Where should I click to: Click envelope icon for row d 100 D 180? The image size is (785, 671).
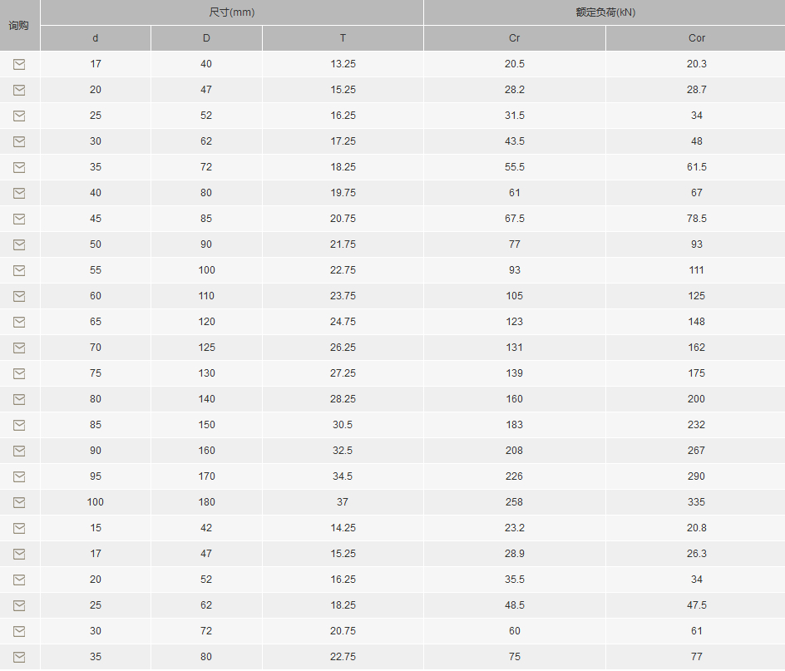19,503
